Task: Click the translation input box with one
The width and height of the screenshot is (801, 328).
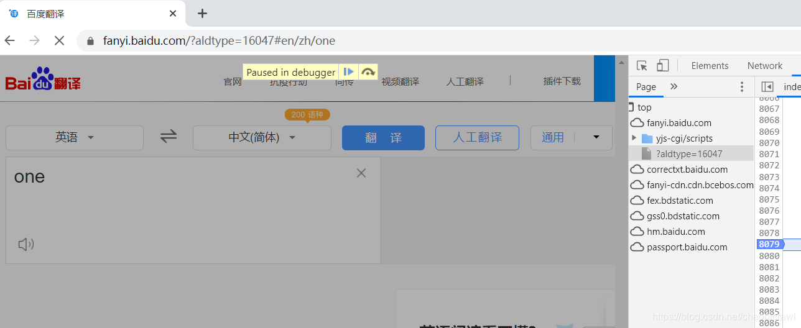Action: [x=193, y=210]
